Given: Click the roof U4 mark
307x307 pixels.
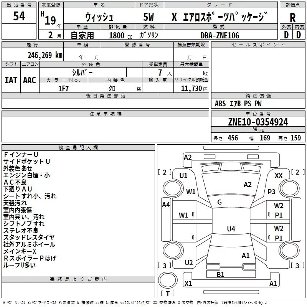Looking at the screenshot, I should 231,229.
